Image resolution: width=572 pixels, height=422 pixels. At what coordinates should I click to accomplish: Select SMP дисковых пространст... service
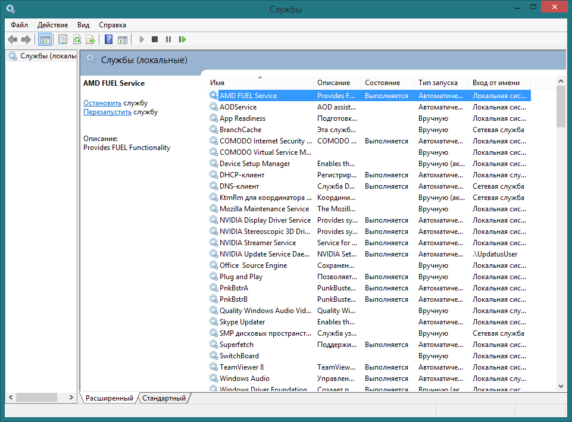pyautogui.click(x=265, y=333)
